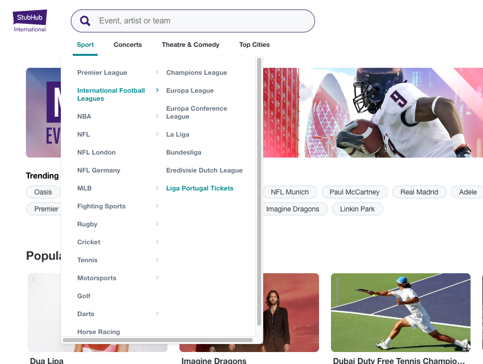This screenshot has width=483, height=364.
Task: Open Europa Conference League link
Action: click(196, 113)
